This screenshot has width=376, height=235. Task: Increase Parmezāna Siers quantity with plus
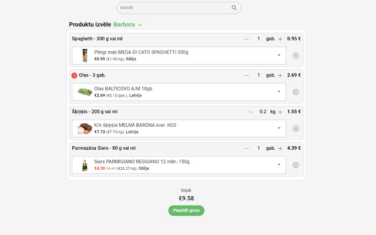coord(280,148)
